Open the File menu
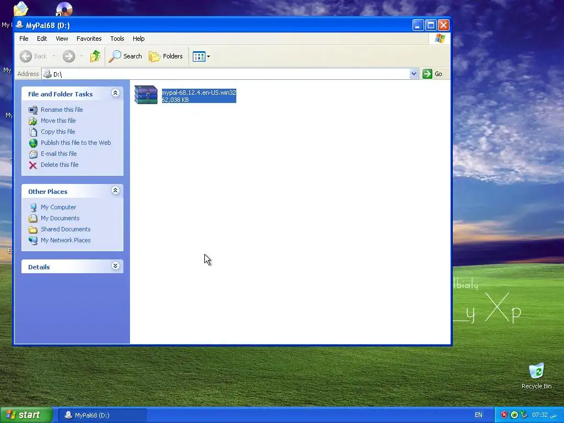The width and height of the screenshot is (564, 423). tap(24, 39)
